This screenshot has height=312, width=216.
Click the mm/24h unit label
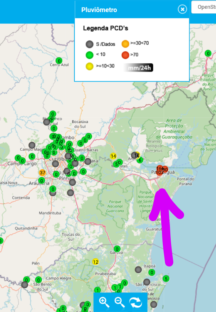coord(139,67)
